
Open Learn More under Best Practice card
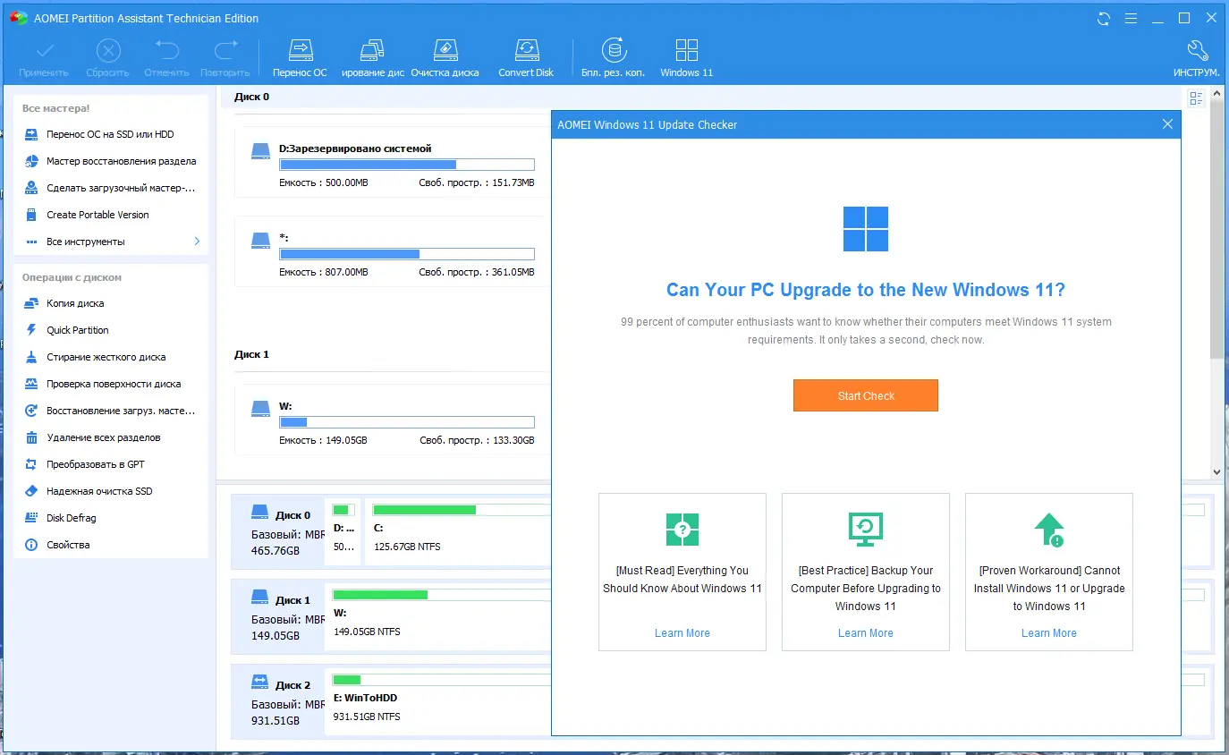pyautogui.click(x=866, y=633)
